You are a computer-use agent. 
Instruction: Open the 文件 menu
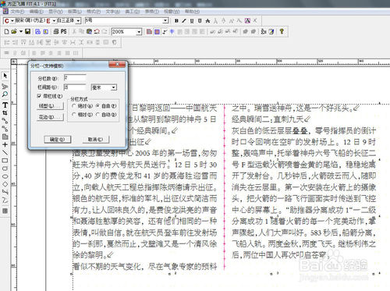coord(17,12)
